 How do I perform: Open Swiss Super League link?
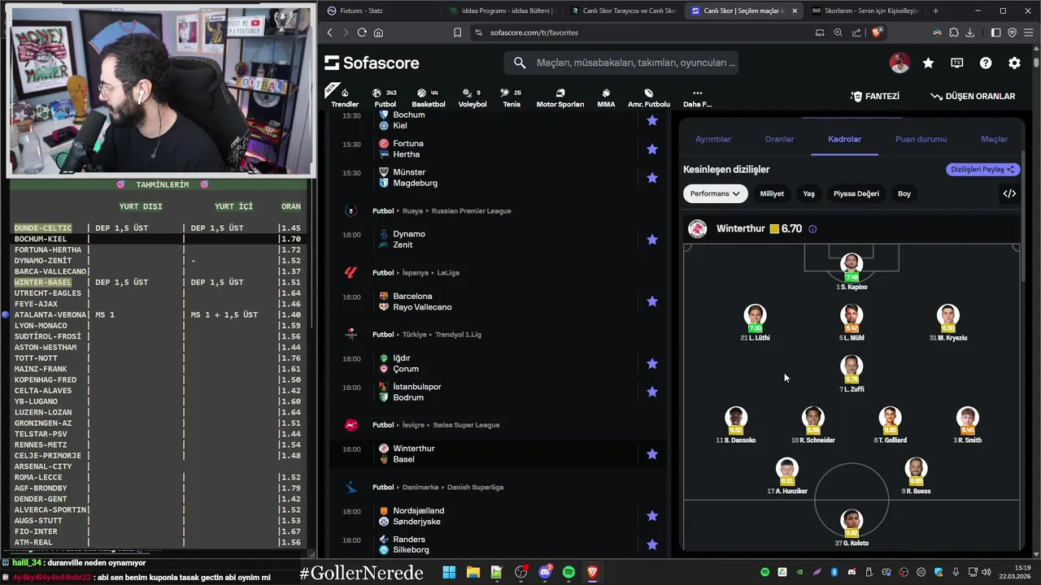[467, 425]
